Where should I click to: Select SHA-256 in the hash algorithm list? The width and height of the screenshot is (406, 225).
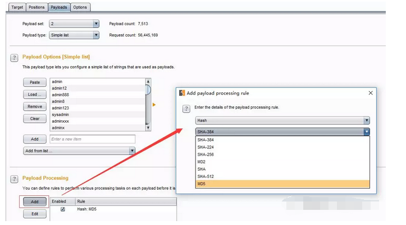tap(282, 154)
